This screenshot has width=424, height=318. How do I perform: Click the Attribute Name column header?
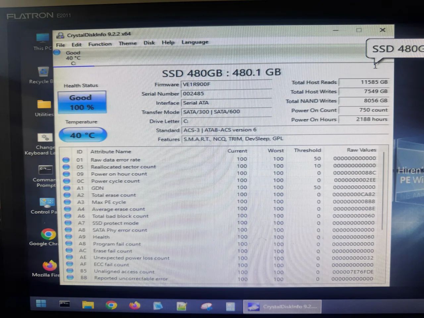[111, 151]
